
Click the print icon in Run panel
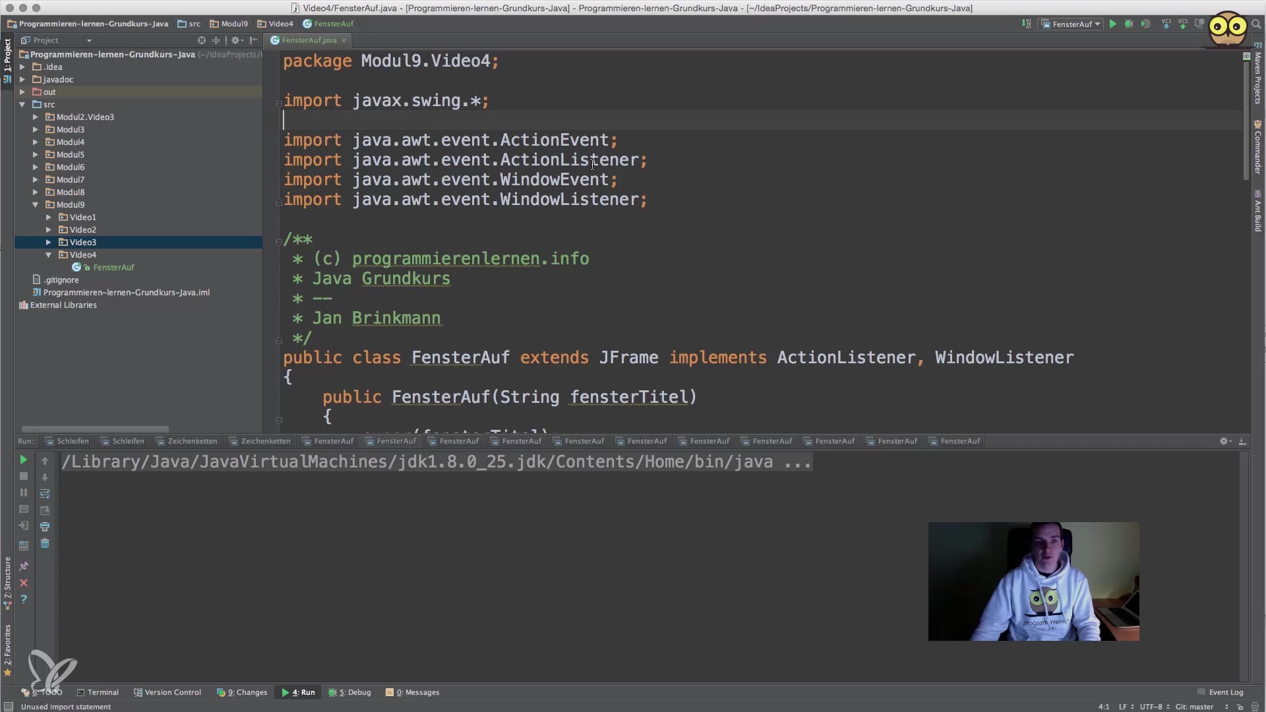(45, 527)
